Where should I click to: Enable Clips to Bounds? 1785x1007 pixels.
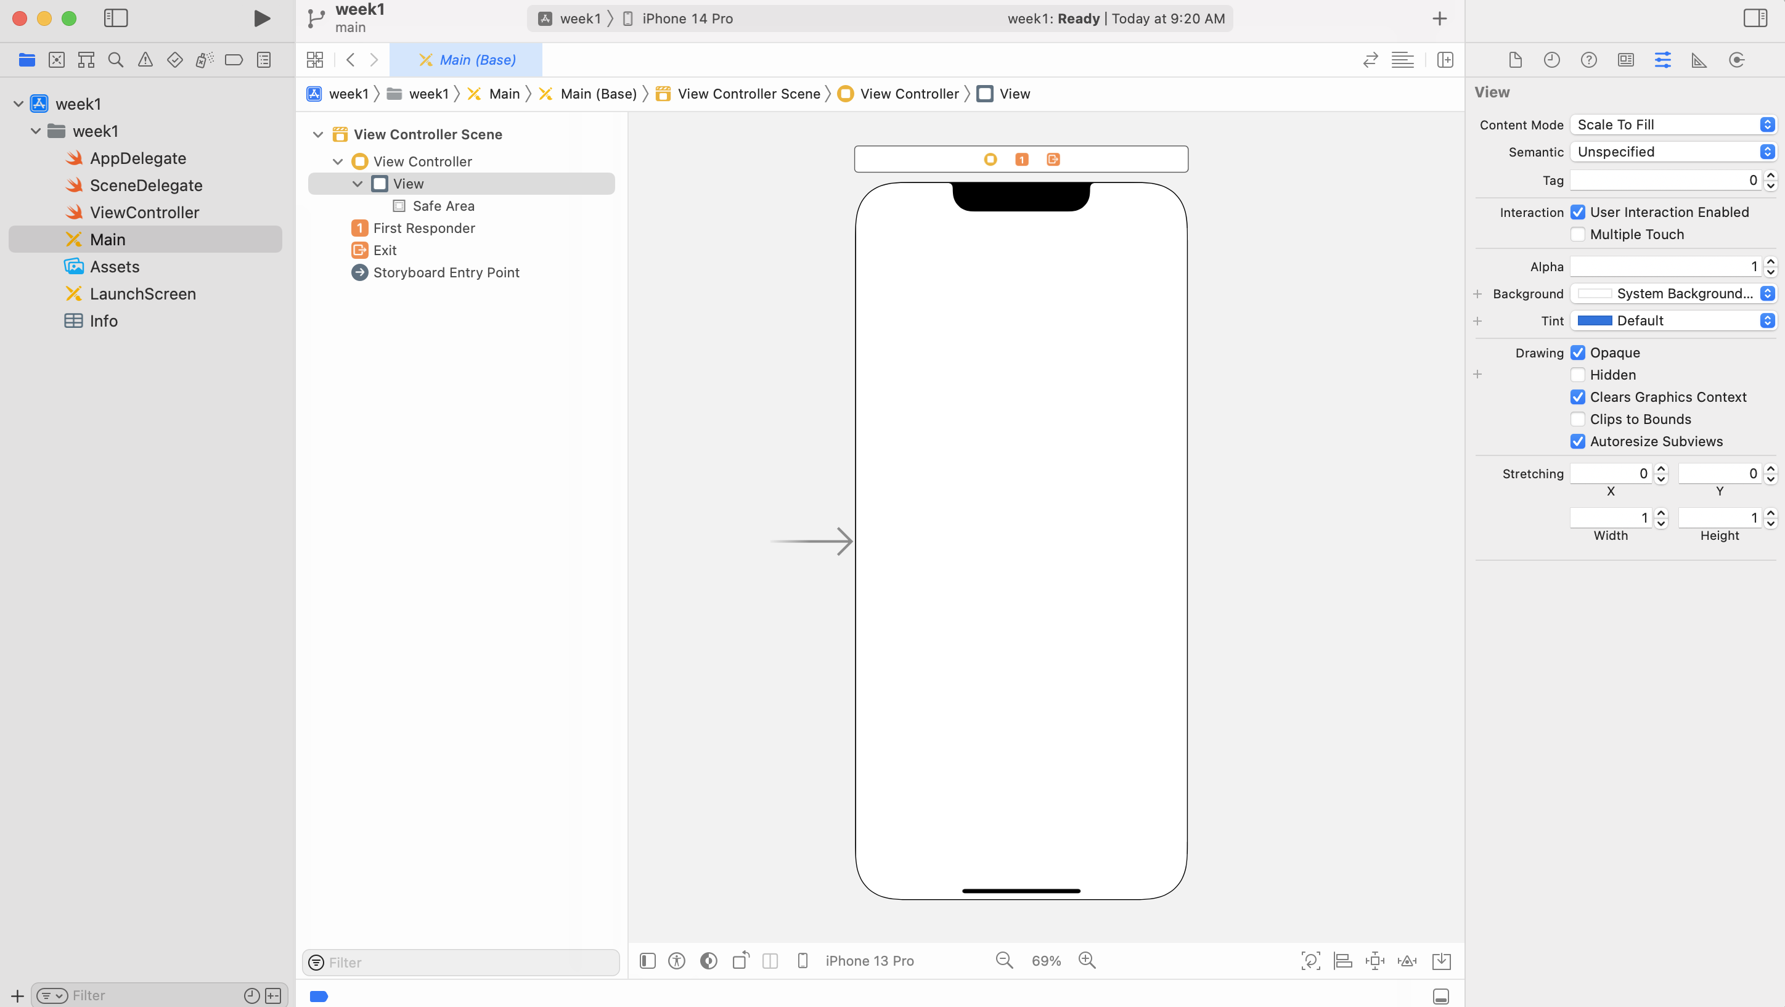(1578, 419)
